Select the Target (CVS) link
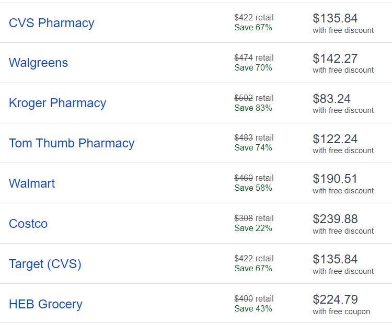The image size is (392, 323). coord(45,264)
